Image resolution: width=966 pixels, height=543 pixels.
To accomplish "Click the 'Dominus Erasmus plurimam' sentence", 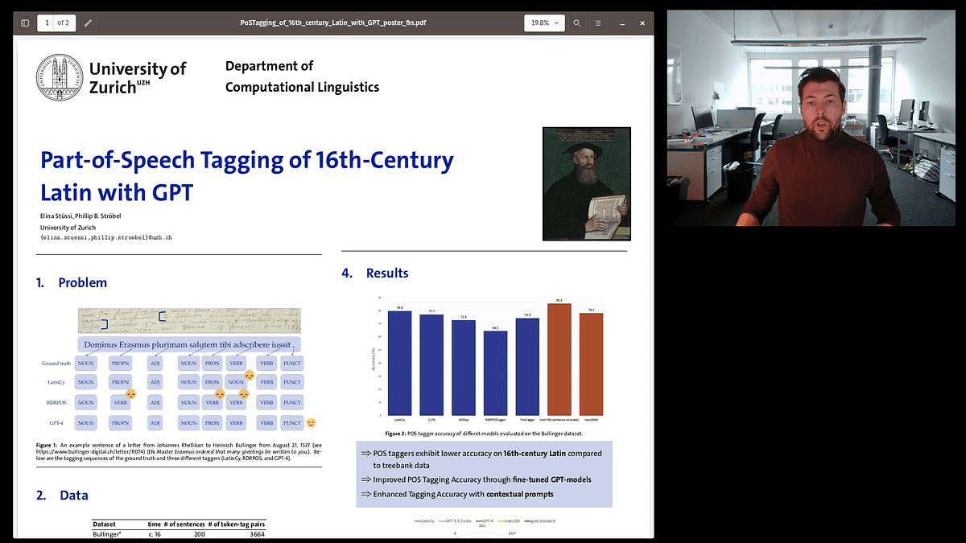I will [x=189, y=344].
